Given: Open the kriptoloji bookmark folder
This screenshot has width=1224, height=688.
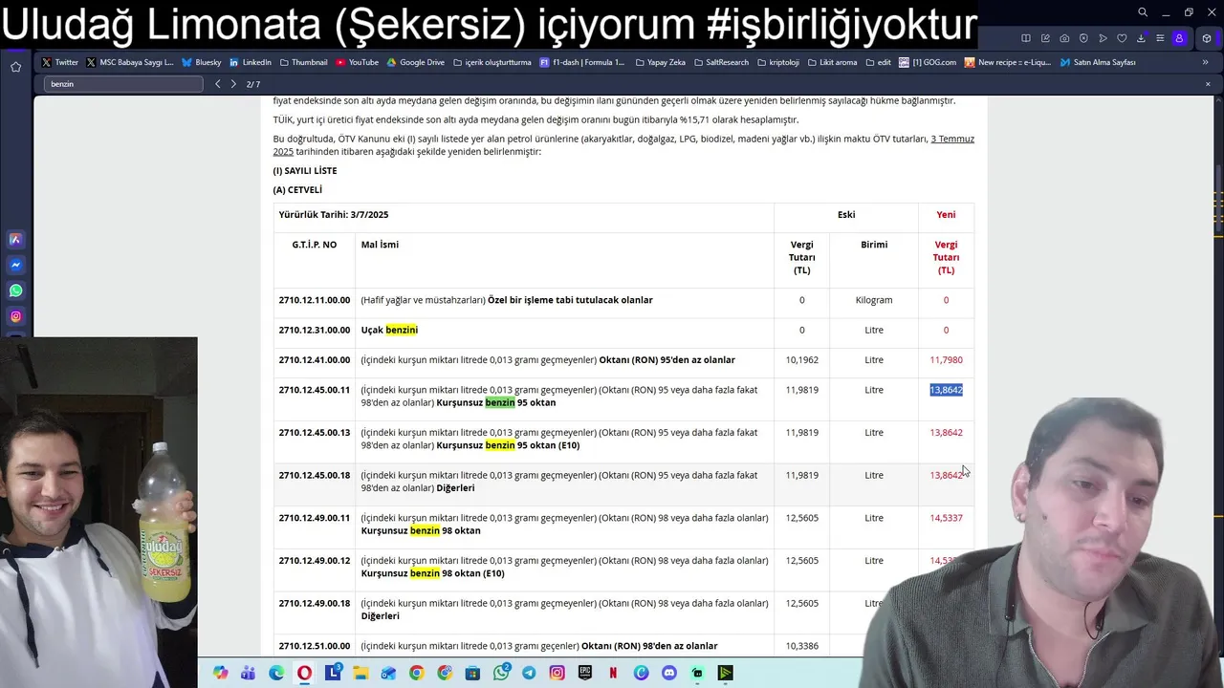Looking at the screenshot, I should pyautogui.click(x=778, y=62).
